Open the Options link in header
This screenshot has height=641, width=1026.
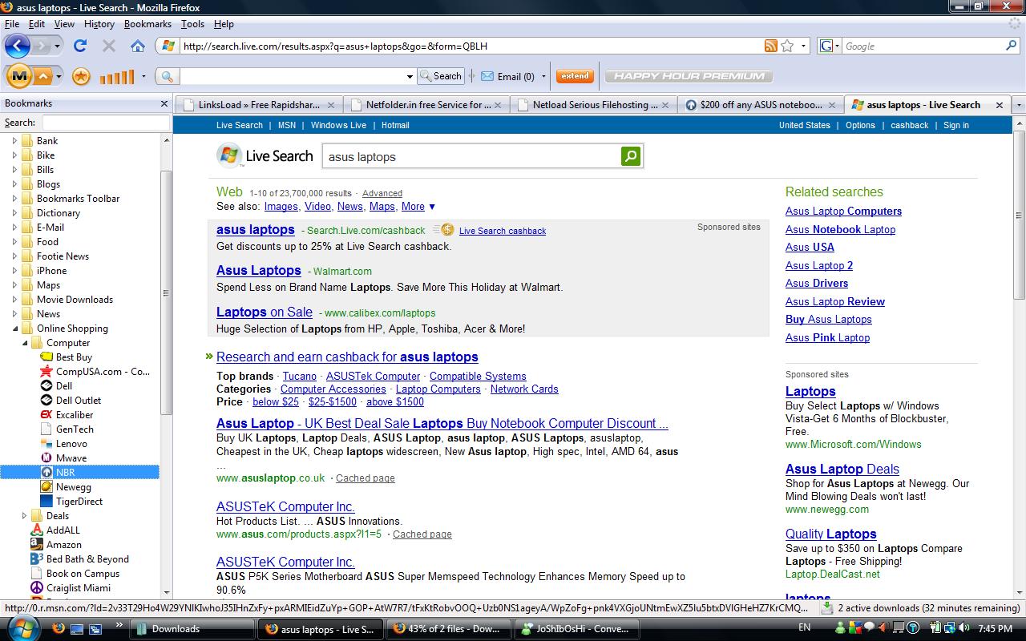point(860,125)
